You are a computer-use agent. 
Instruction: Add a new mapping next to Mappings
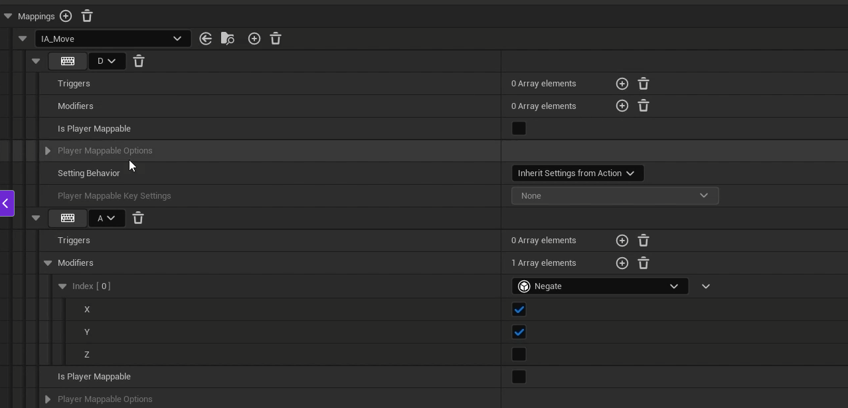point(66,16)
